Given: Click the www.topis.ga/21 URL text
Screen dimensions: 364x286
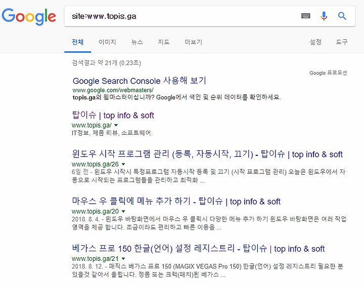Looking at the screenshot, I should pyautogui.click(x=95, y=259).
